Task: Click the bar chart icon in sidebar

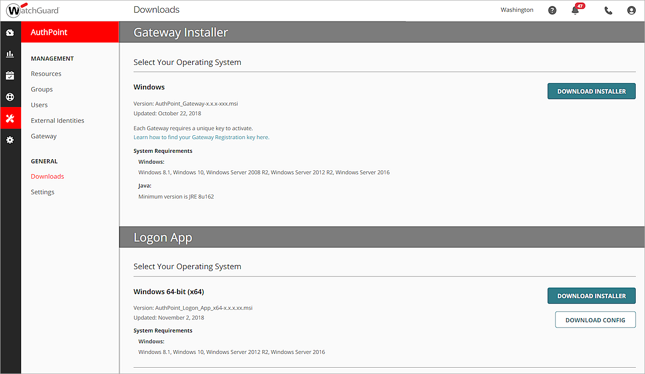Action: point(10,54)
